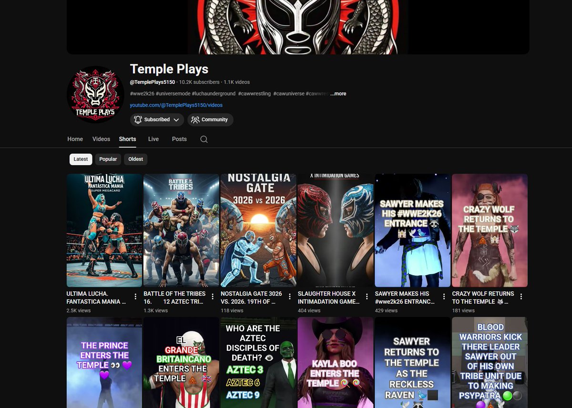Screen dimensions: 572x408
Task: Open SLAUGHTER HOUSE X INTIMADATION GAME title
Action: (x=329, y=298)
